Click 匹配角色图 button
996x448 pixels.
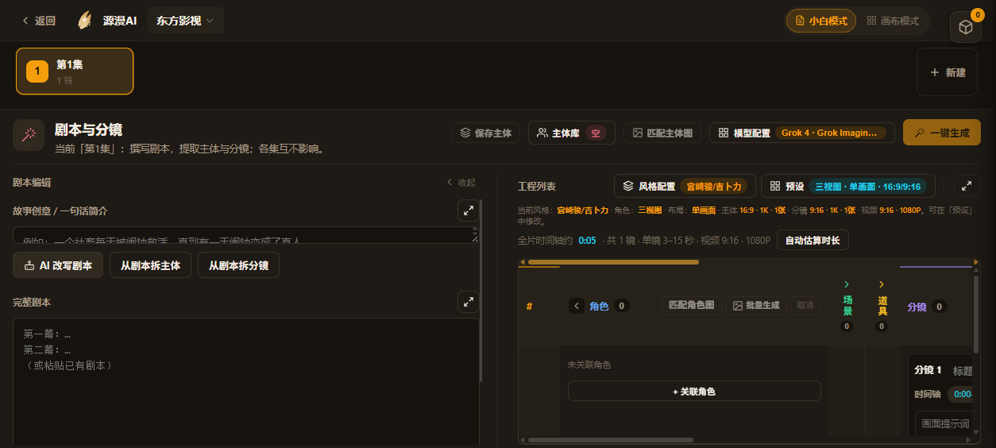tap(691, 305)
